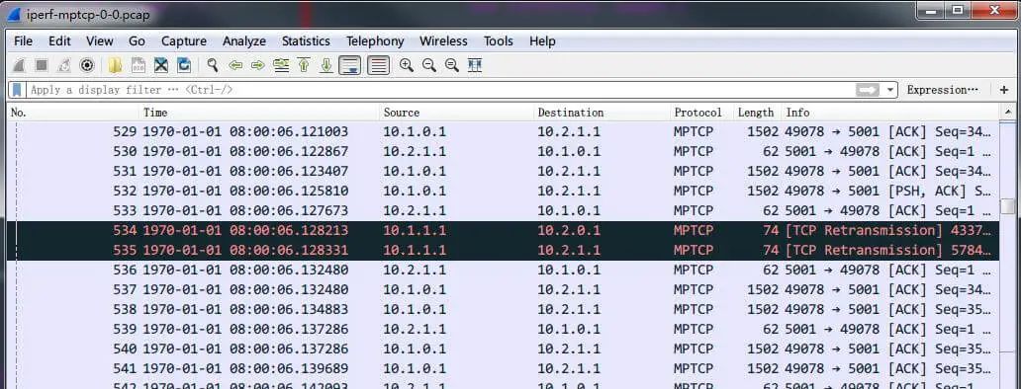Sort by the Destination column header
This screenshot has width=1021, height=389.
pyautogui.click(x=603, y=113)
